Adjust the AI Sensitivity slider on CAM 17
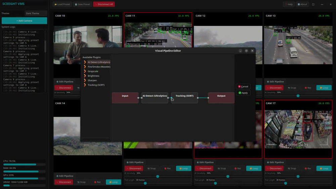The width and height of the screenshot is (336, 189). [298, 177]
